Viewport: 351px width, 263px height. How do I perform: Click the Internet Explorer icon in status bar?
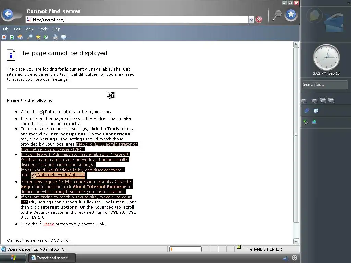click(3, 249)
